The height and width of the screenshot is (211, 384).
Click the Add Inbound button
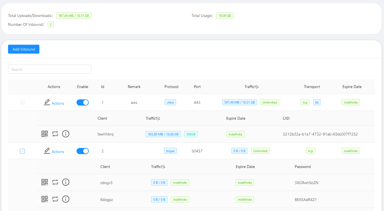coord(24,49)
